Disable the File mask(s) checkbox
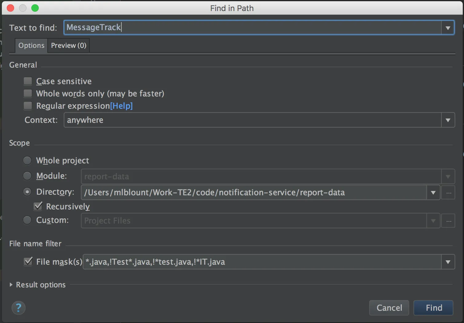The image size is (464, 323). click(28, 262)
